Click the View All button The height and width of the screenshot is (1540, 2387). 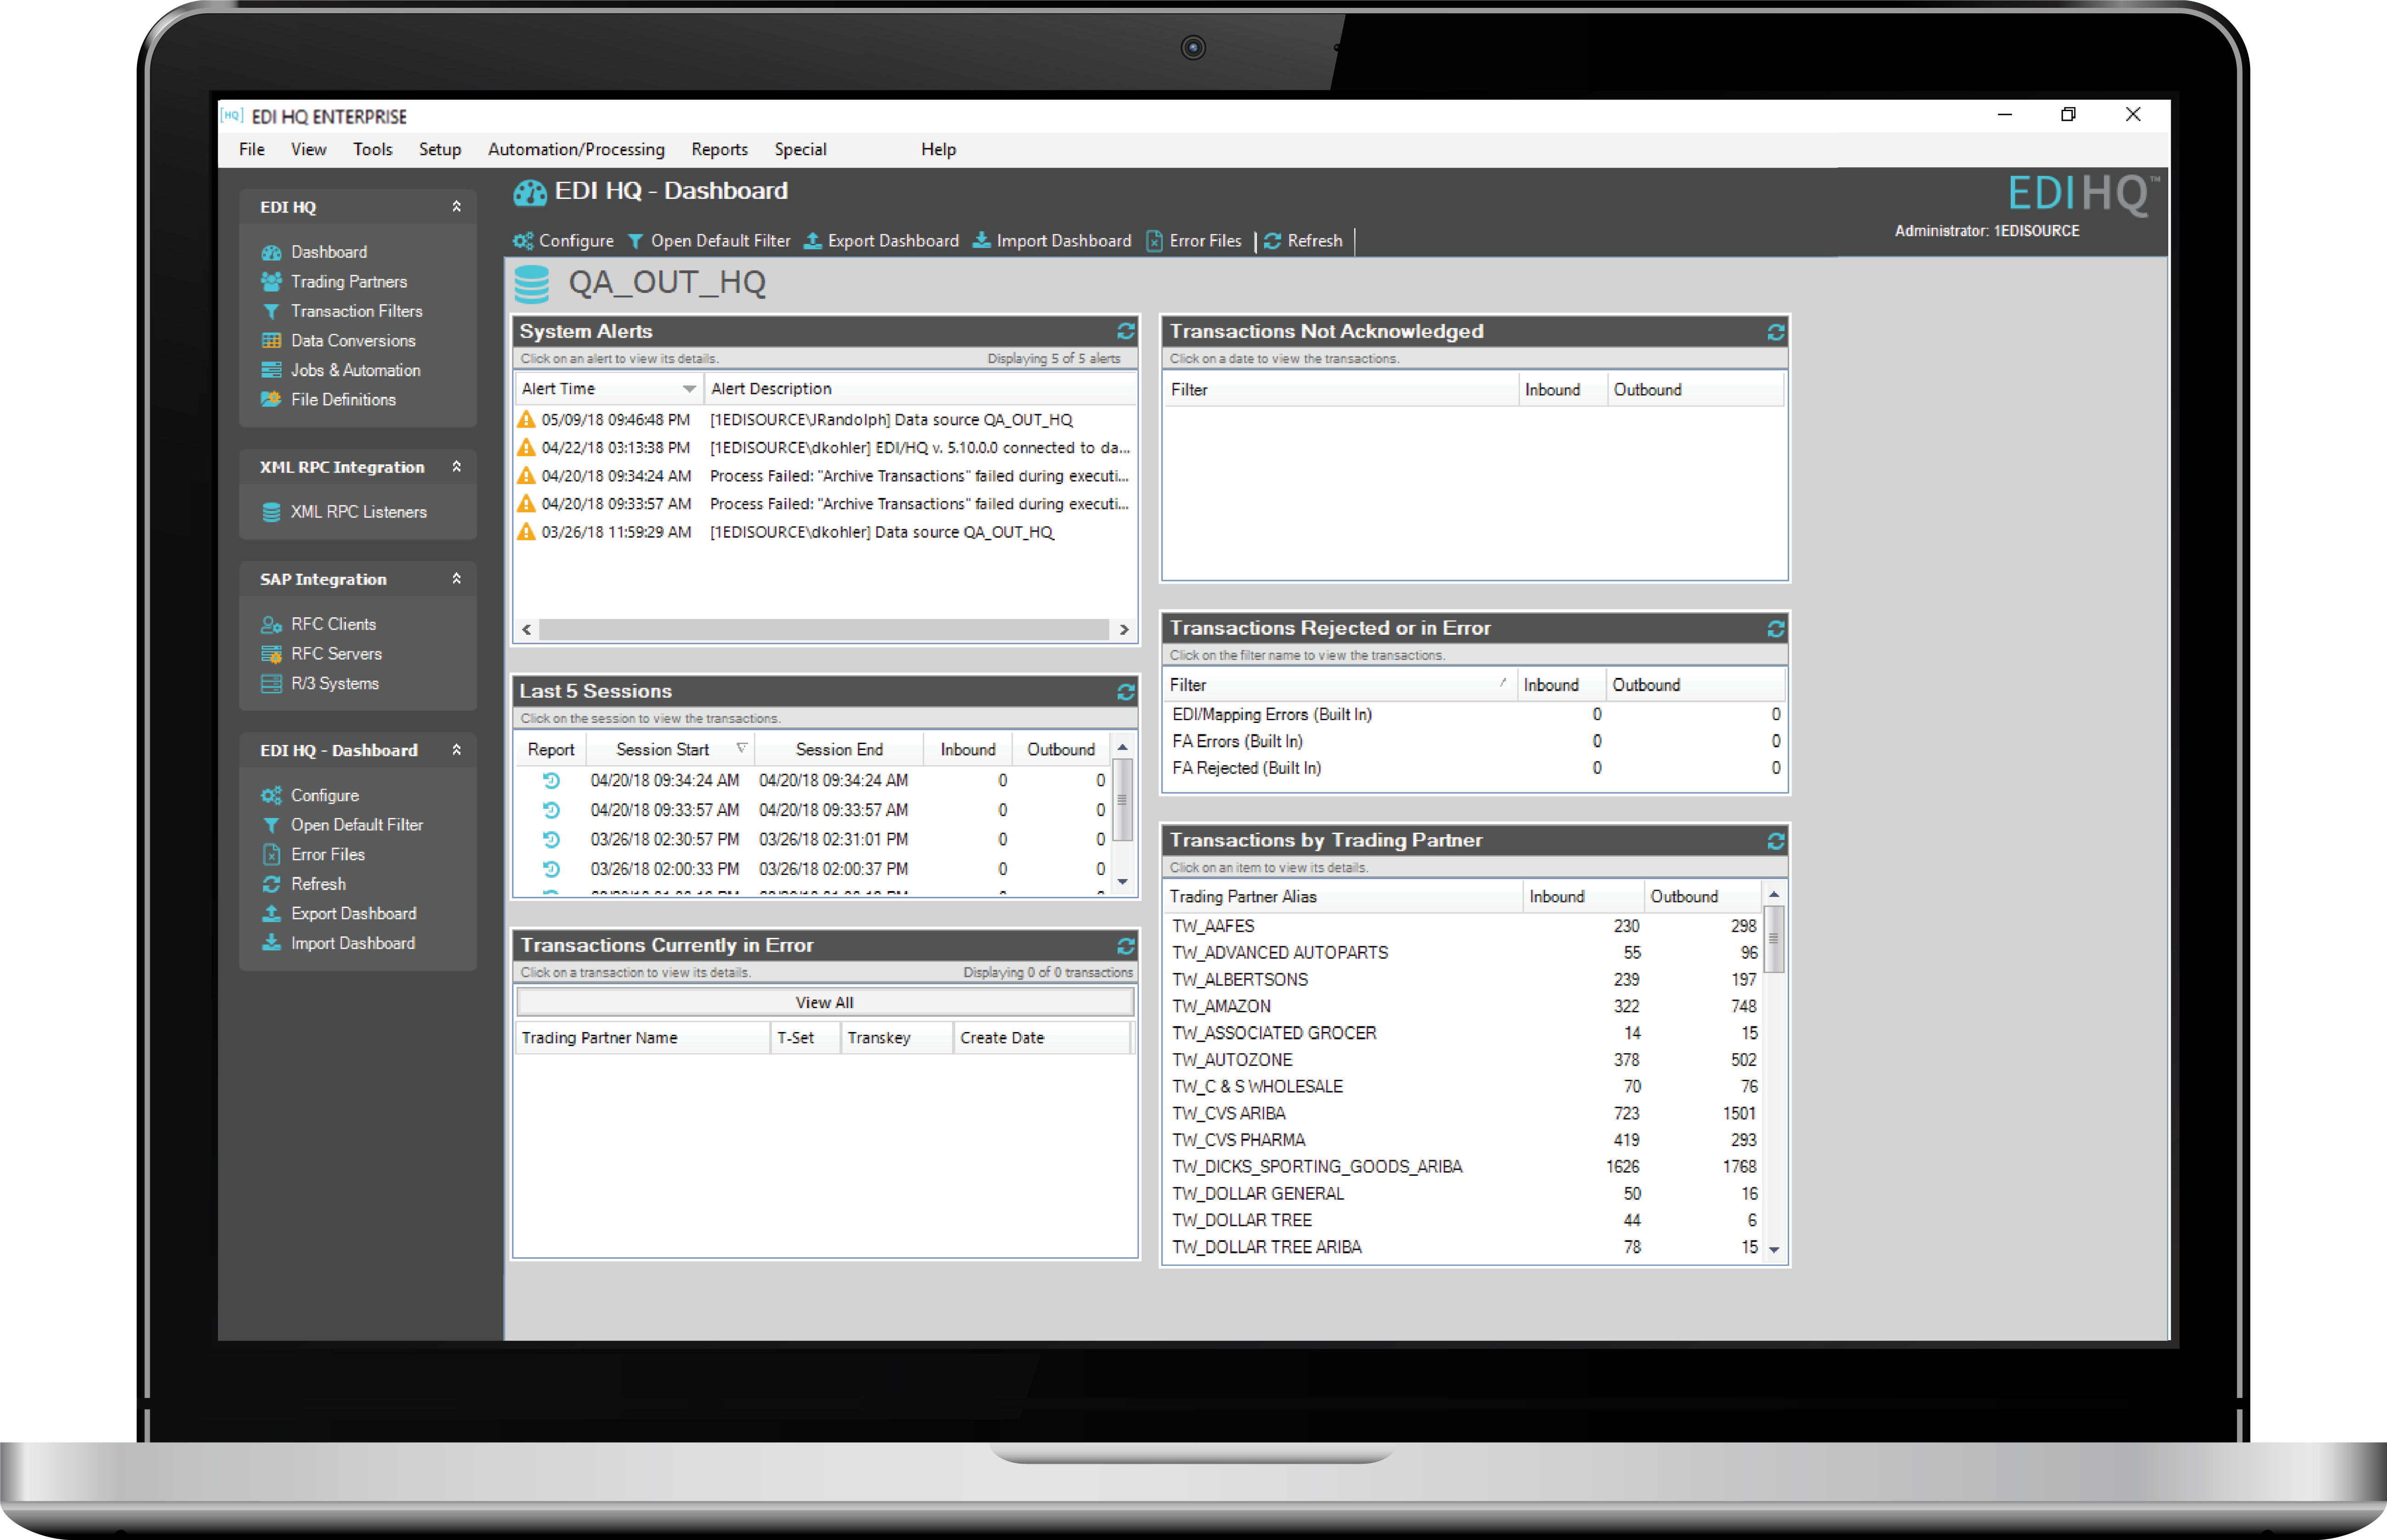click(824, 1002)
